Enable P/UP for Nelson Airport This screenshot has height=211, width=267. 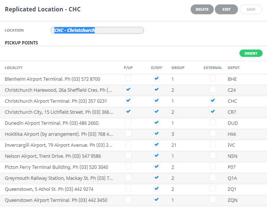pos(128,156)
